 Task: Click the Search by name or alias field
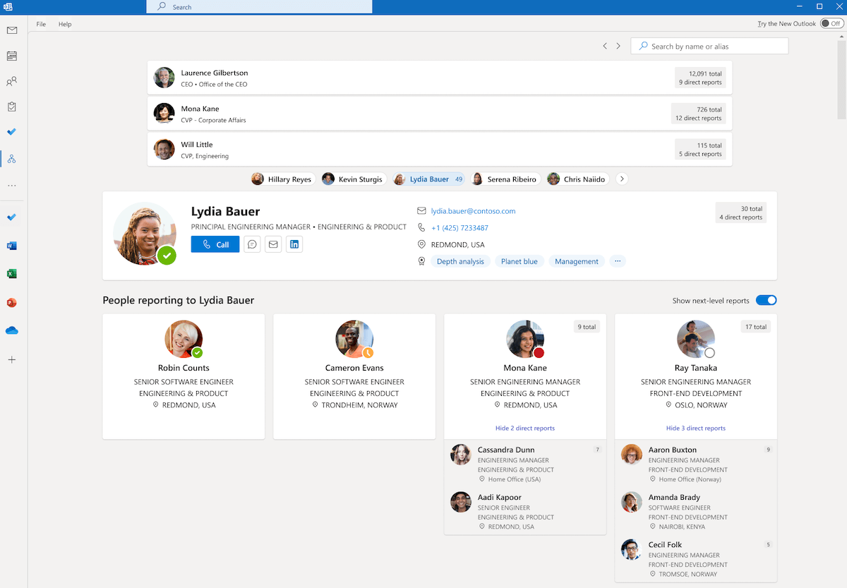[709, 45]
